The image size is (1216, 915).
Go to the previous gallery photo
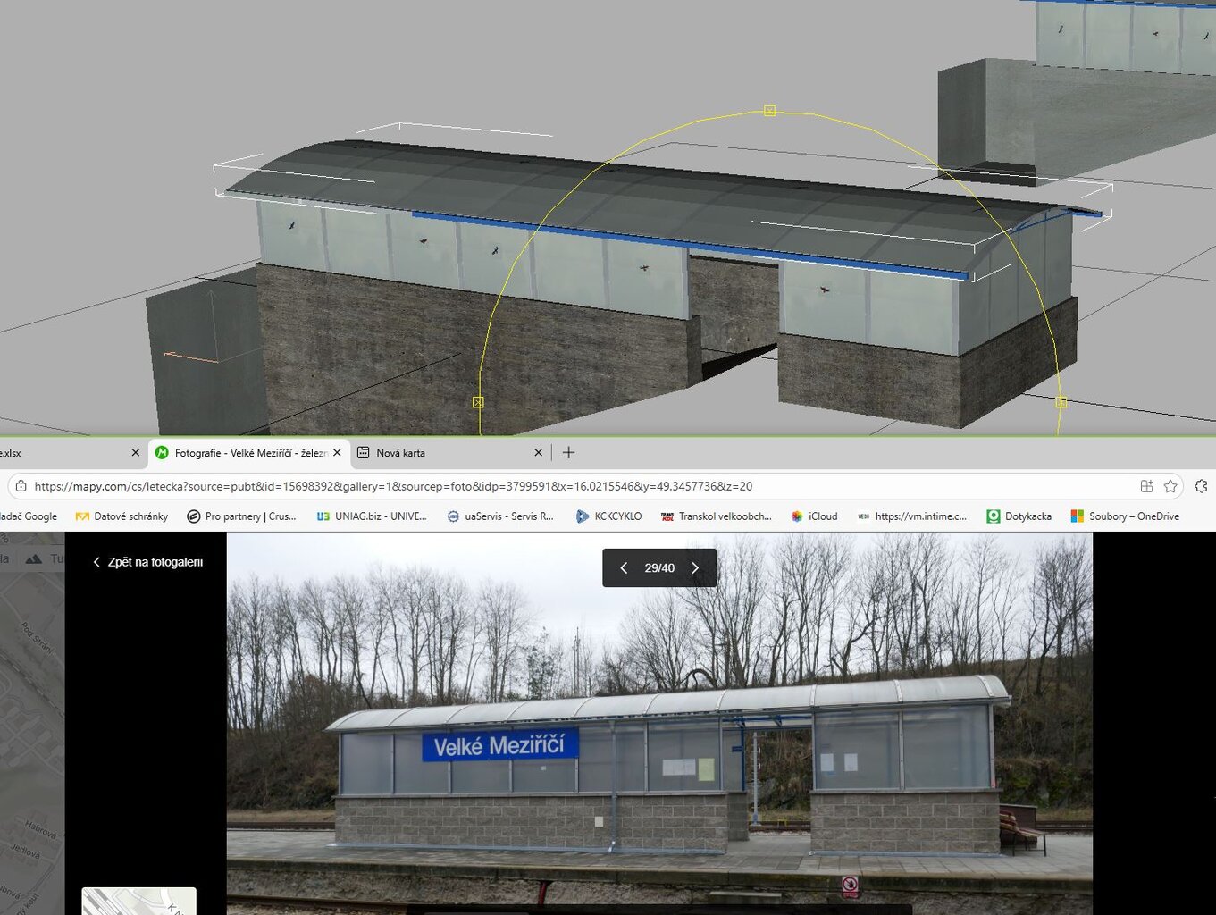pos(624,568)
